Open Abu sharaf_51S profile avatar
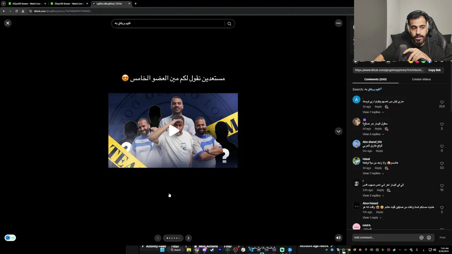The image size is (452, 254). coord(356,144)
